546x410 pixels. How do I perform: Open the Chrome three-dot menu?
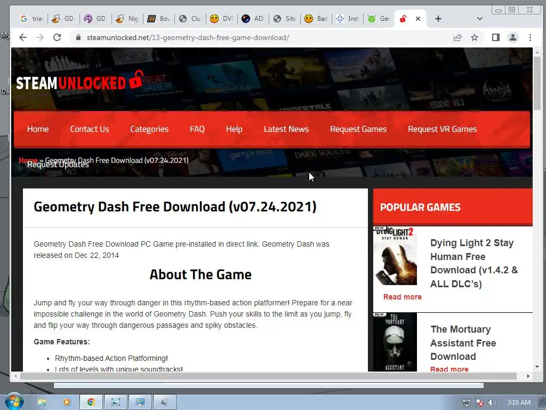click(x=530, y=37)
